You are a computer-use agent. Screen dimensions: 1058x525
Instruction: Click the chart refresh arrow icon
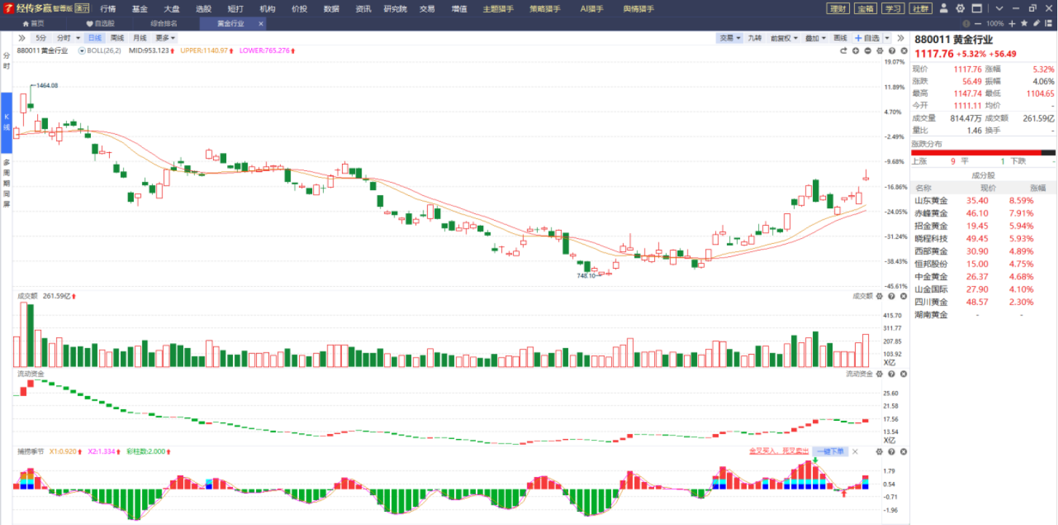click(844, 51)
